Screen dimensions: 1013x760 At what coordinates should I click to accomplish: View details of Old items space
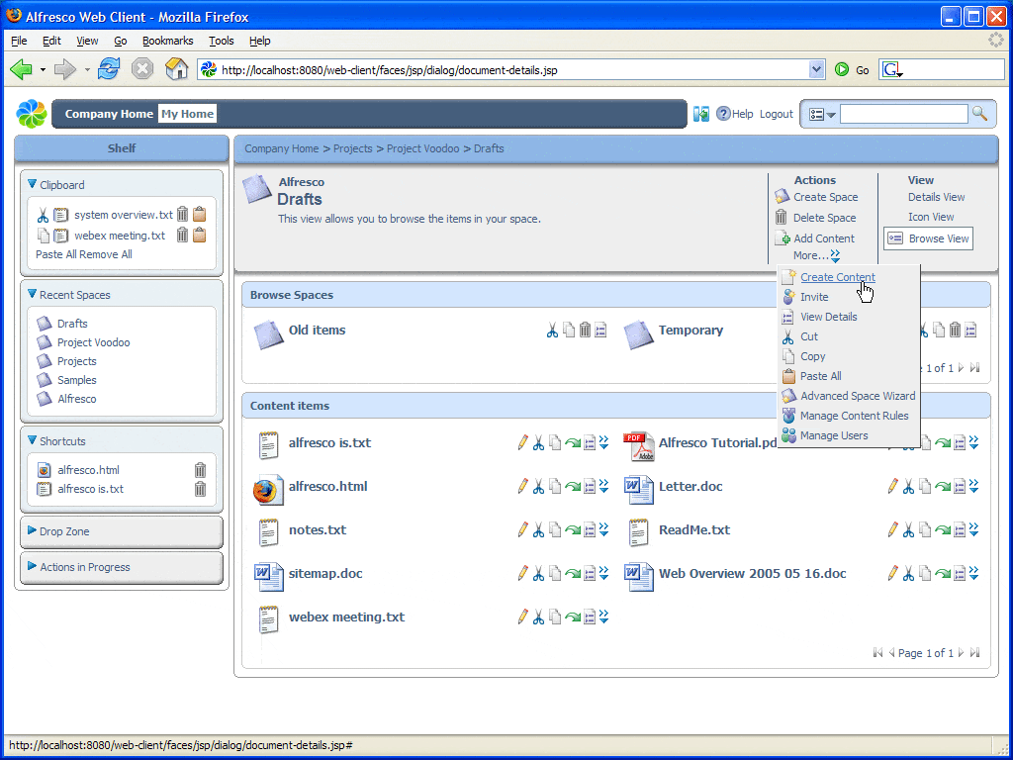(600, 331)
